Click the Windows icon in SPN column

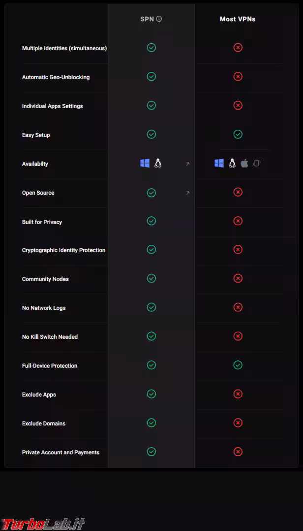(145, 163)
